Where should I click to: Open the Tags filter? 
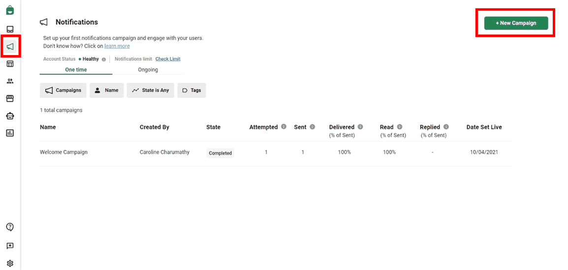tap(191, 90)
